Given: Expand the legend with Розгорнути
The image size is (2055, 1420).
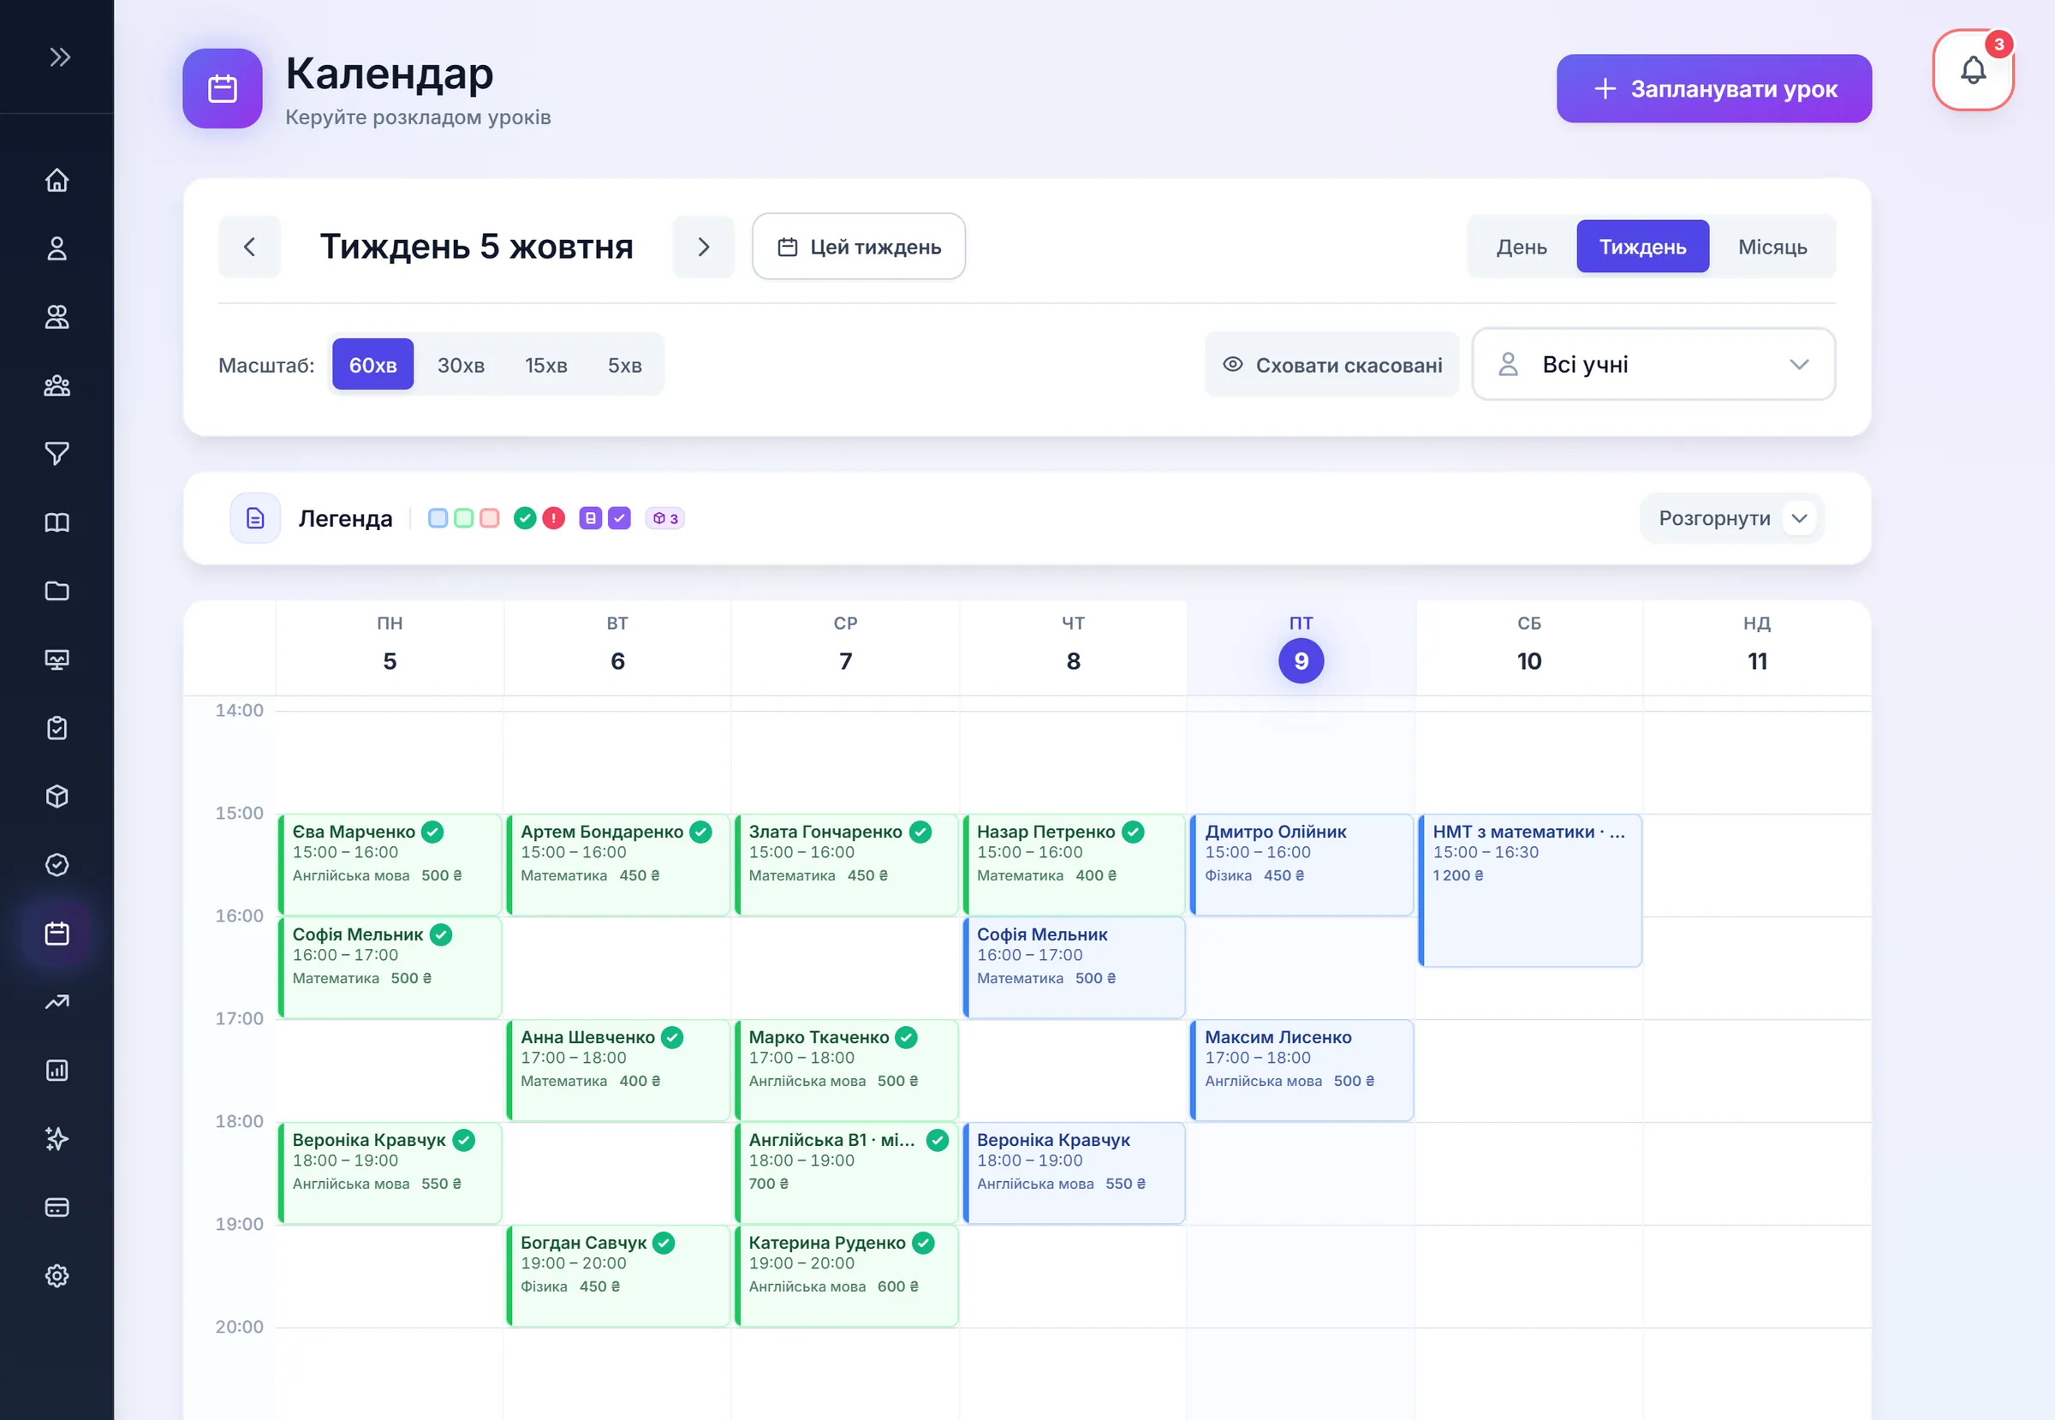Looking at the screenshot, I should [x=1731, y=519].
